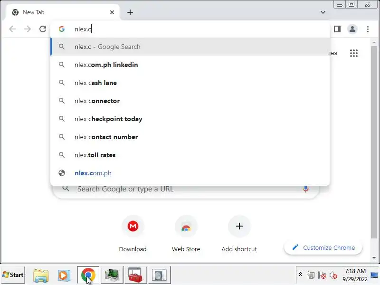380x285 pixels.
Task: Click in the address bar containing nlex.c
Action: tap(190, 29)
